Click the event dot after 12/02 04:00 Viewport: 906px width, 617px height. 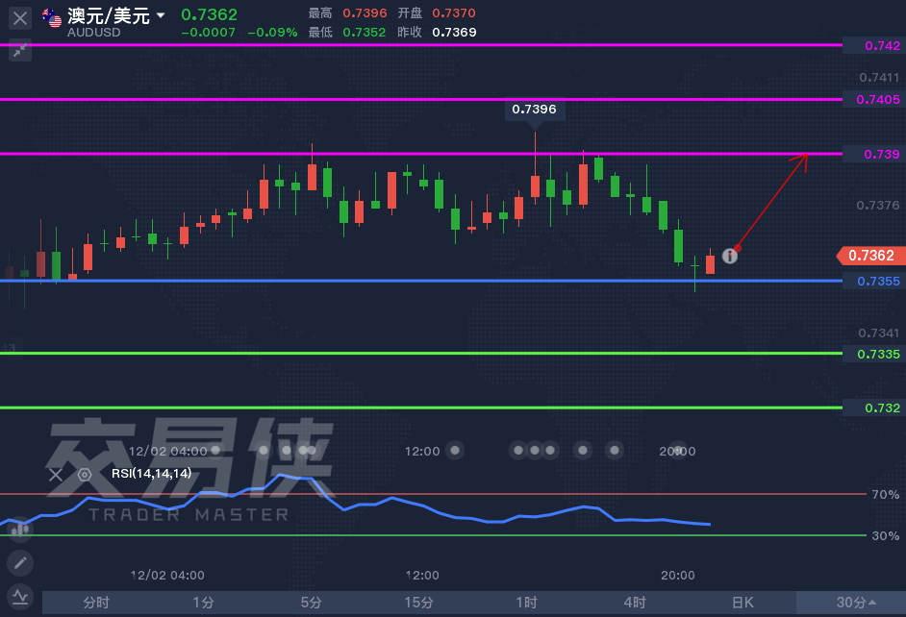click(216, 450)
